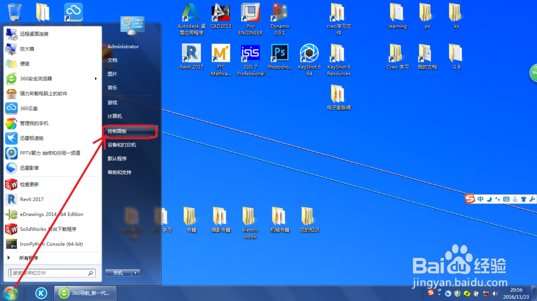Open SolidWorks 后台下载程序 entry
Image resolution: width=537 pixels, height=301 pixels.
pyautogui.click(x=52, y=229)
